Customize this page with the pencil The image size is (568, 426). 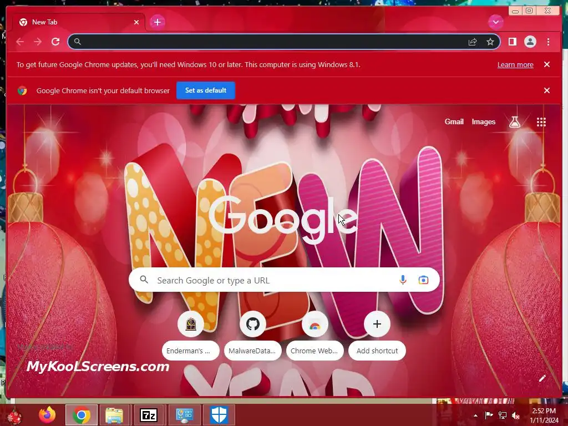click(542, 378)
